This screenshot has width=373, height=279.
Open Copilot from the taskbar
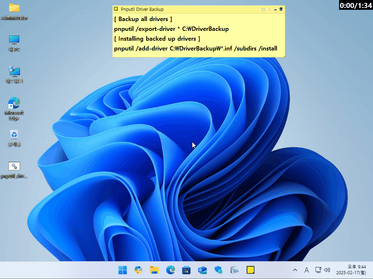(x=138, y=270)
